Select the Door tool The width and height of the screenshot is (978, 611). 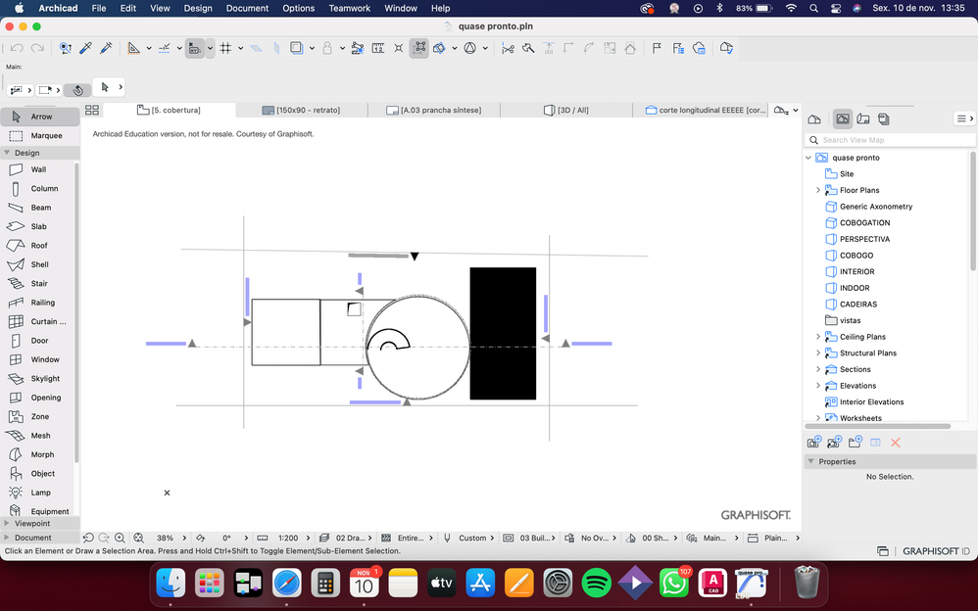pyautogui.click(x=40, y=341)
